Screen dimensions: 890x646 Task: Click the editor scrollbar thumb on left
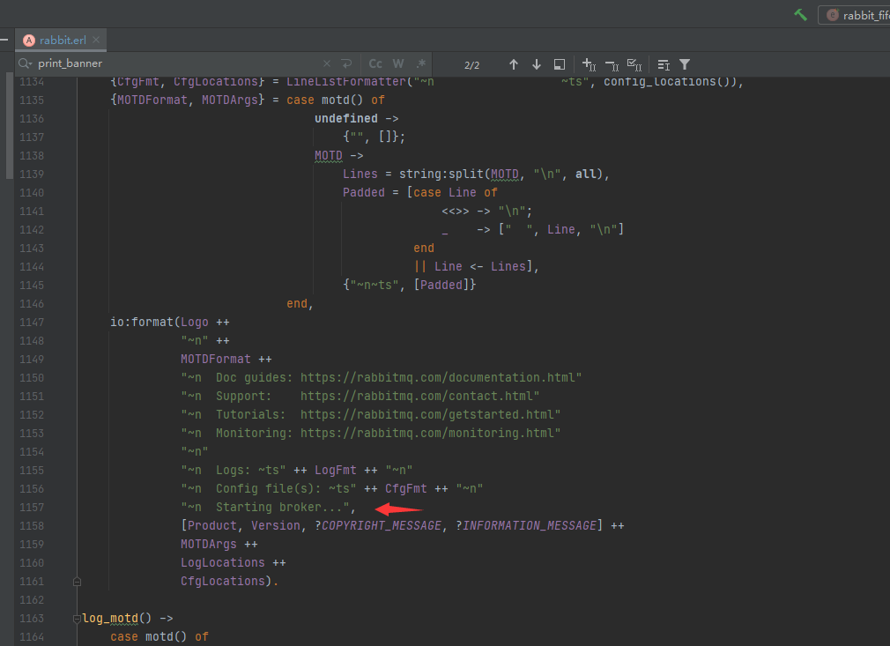[9, 125]
